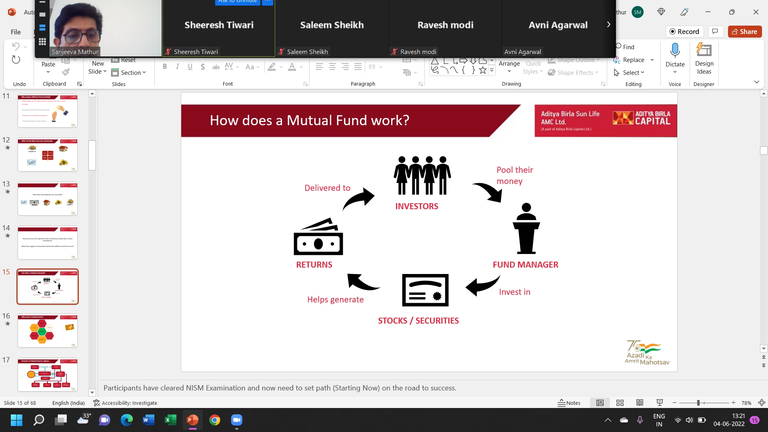Image resolution: width=768 pixels, height=432 pixels.
Task: Open the Comments pane icon
Action: coord(715,31)
